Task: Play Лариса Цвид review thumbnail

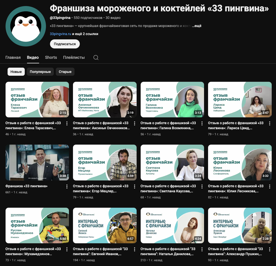Action: (x=240, y=100)
